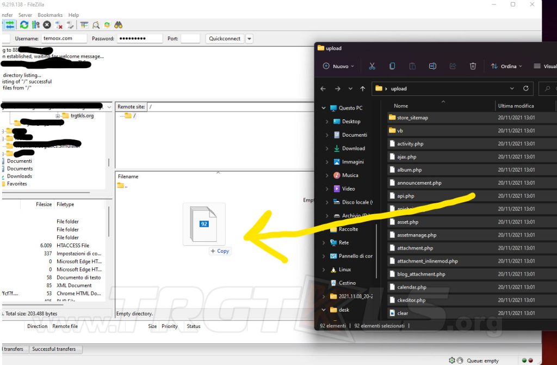This screenshot has width=557, height=365.
Task: Copy the selected files in Explorer
Action: coord(392,66)
